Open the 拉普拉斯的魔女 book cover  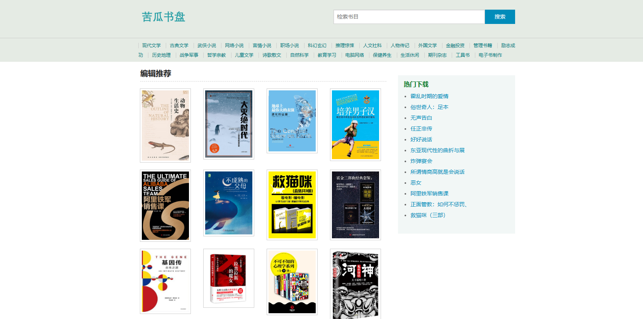coord(229,278)
